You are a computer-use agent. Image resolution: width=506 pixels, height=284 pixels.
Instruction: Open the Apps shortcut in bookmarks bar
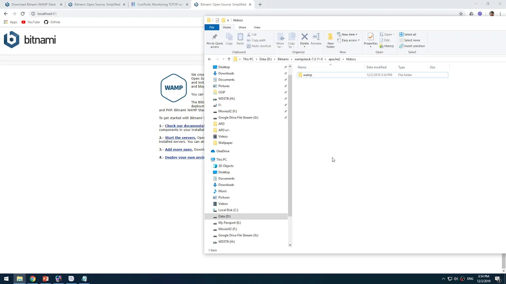[x=10, y=22]
